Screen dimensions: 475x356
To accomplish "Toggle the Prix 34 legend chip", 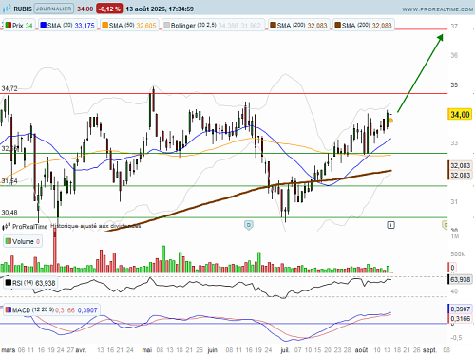I will [19, 26].
